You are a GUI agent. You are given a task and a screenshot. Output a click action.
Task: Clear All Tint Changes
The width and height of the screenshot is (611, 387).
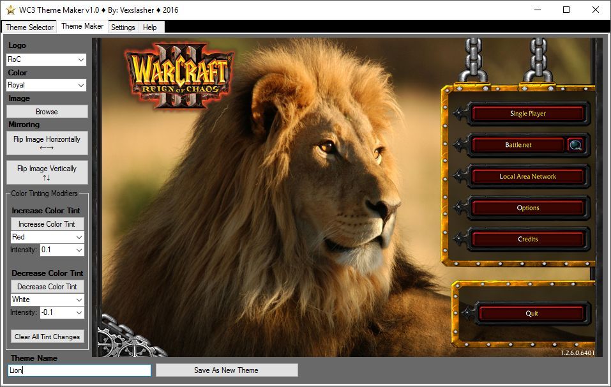47,337
